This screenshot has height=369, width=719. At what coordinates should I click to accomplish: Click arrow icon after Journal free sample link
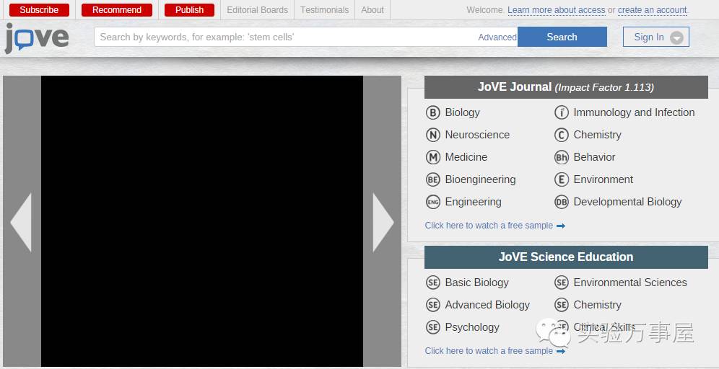coord(561,226)
